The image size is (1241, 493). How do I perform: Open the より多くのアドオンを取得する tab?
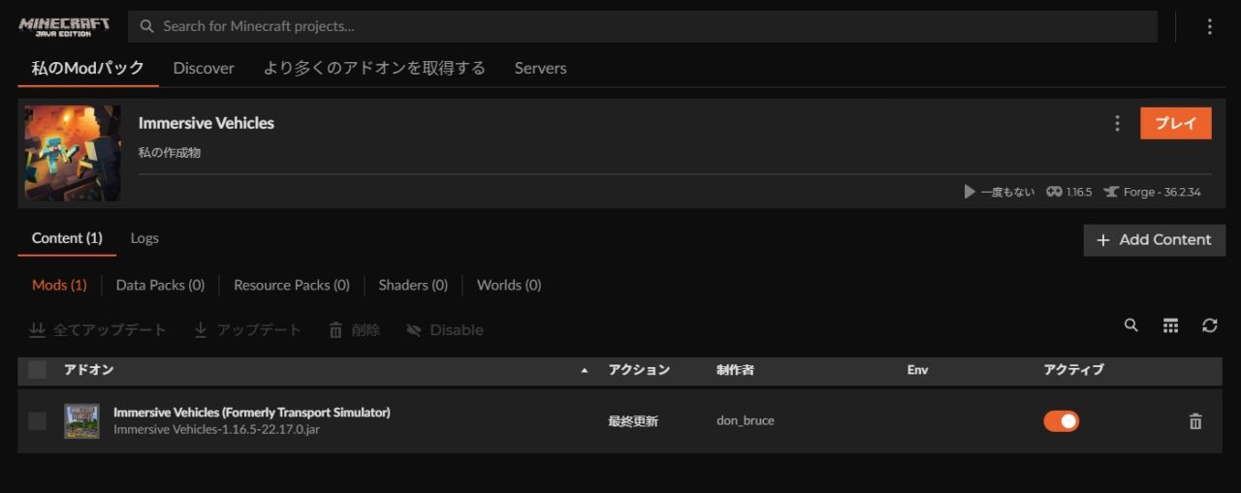[x=374, y=68]
